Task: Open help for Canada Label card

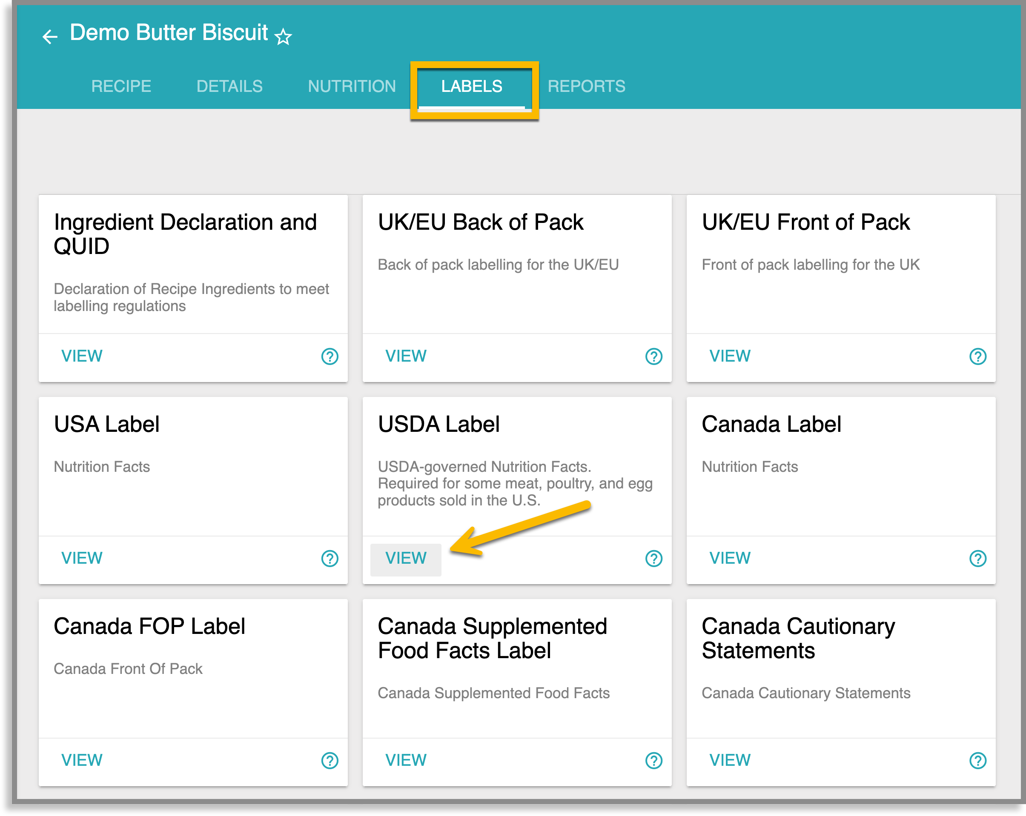Action: (x=977, y=558)
